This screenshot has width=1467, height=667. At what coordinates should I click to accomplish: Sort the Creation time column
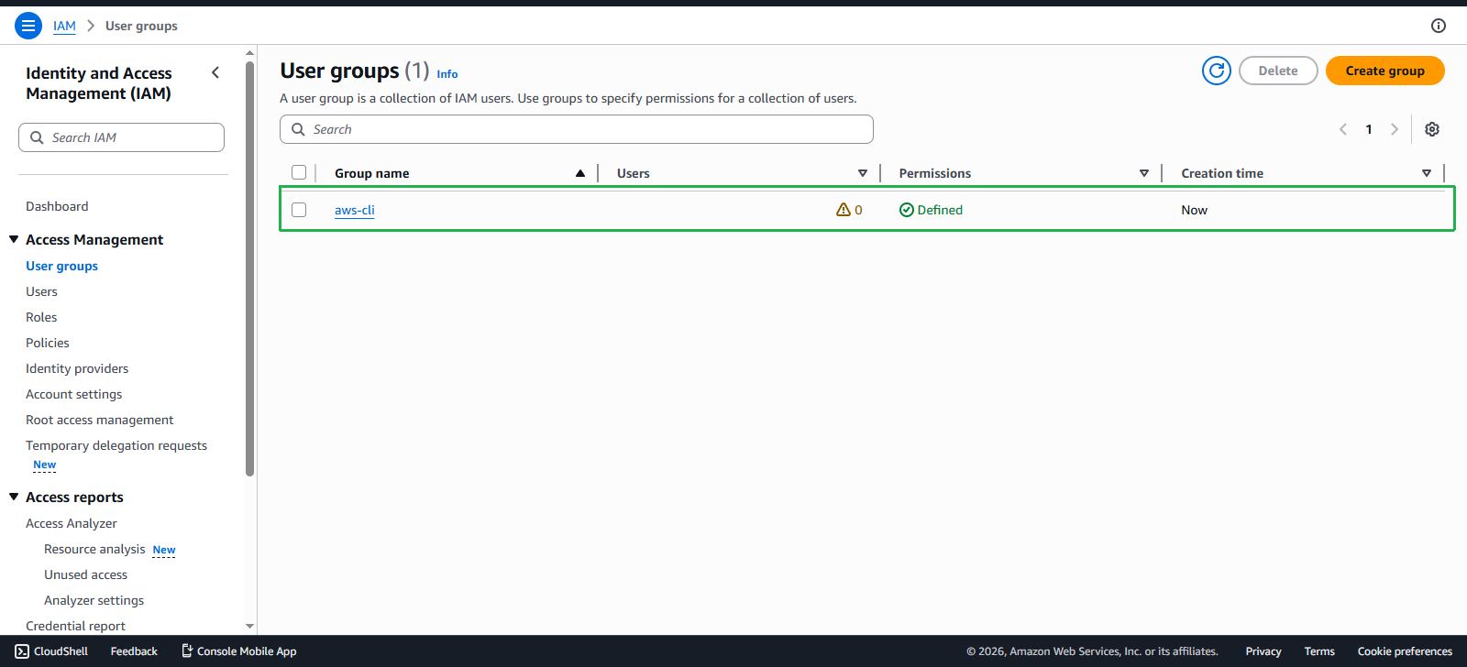pos(1427,173)
